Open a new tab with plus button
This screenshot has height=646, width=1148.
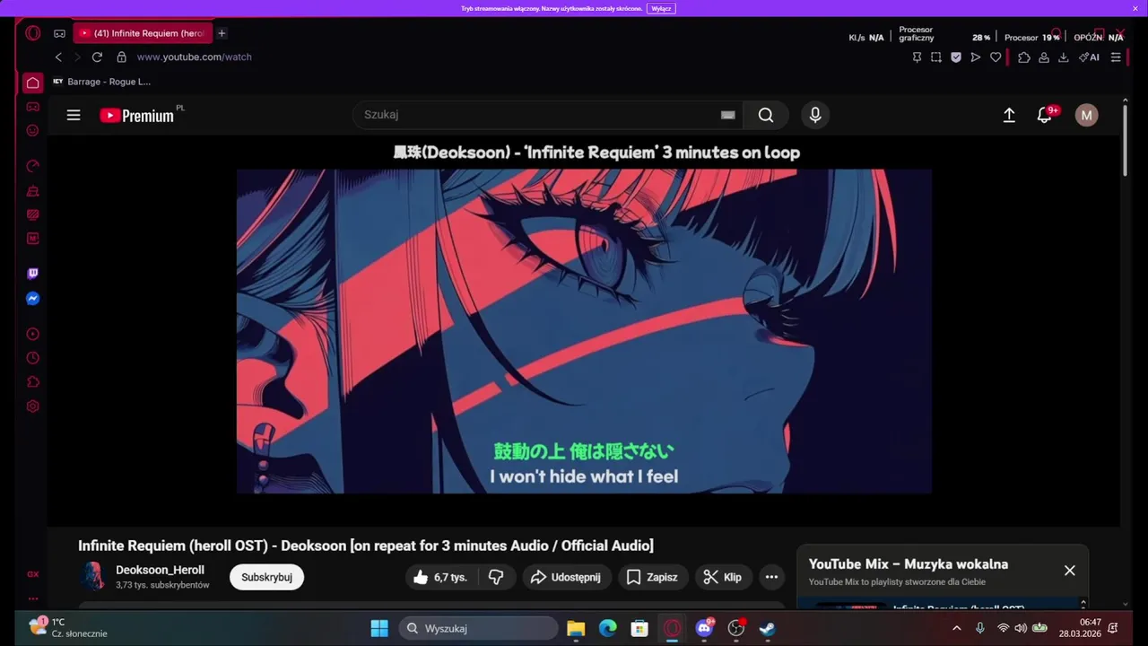[222, 33]
